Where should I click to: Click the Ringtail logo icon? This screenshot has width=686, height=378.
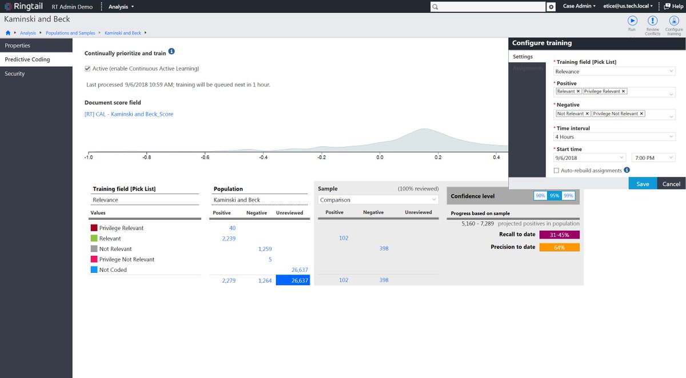pos(7,6)
